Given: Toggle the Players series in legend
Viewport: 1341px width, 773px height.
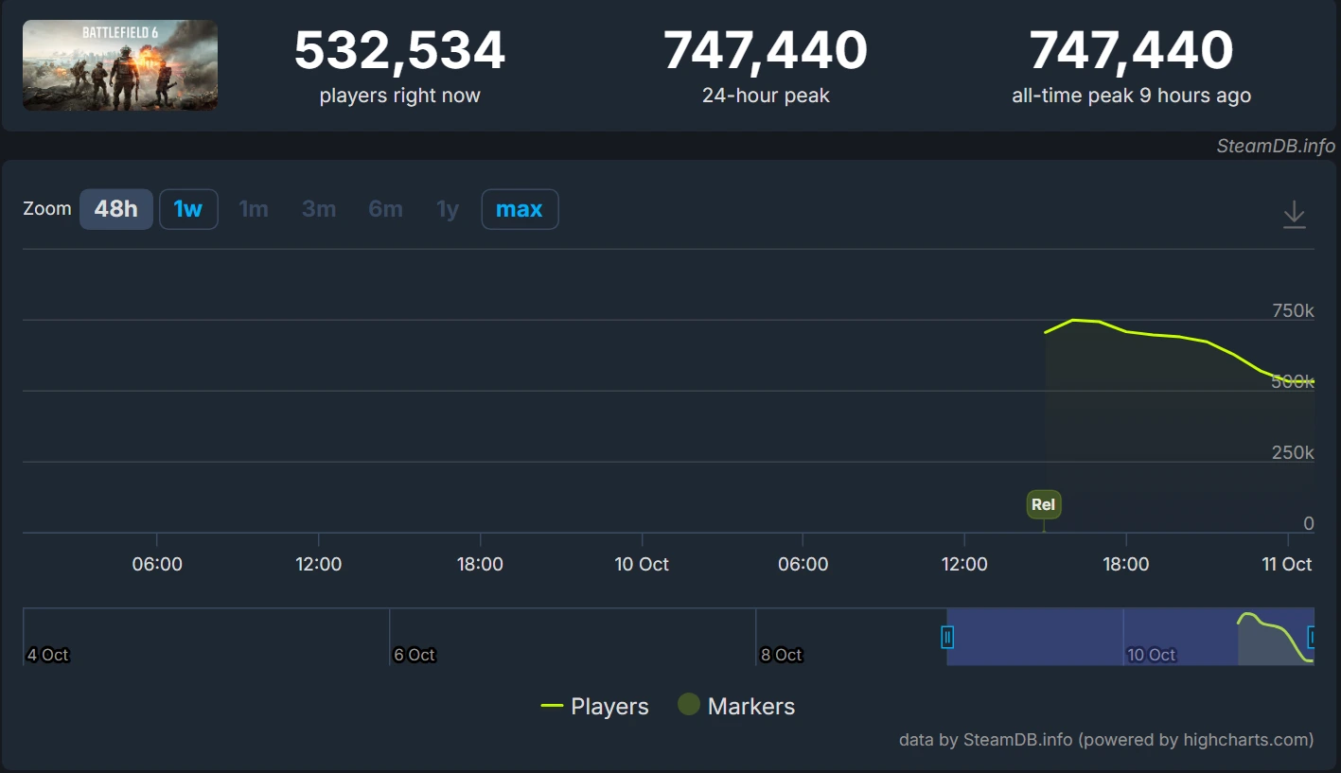Looking at the screenshot, I should [x=594, y=707].
